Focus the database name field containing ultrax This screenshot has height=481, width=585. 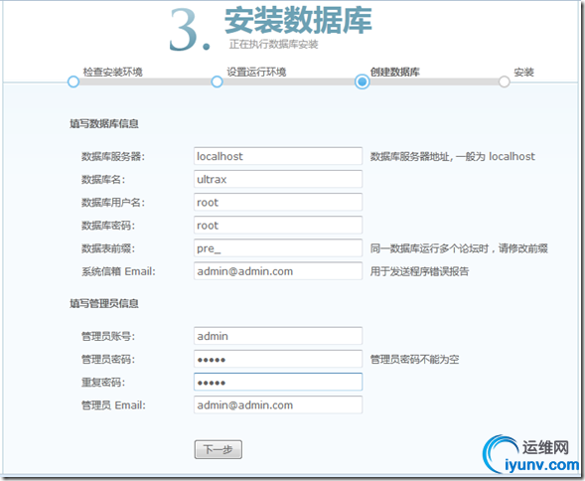pyautogui.click(x=278, y=179)
